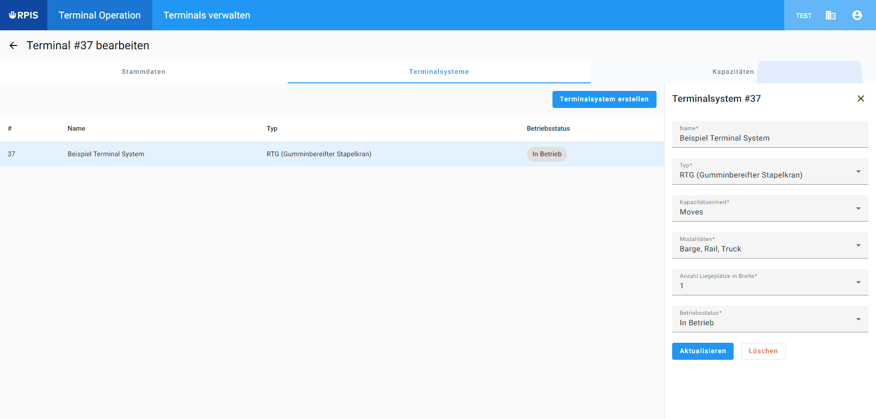This screenshot has height=419, width=876.
Task: Close the Terminalsystem #37 panel
Action: coord(861,98)
